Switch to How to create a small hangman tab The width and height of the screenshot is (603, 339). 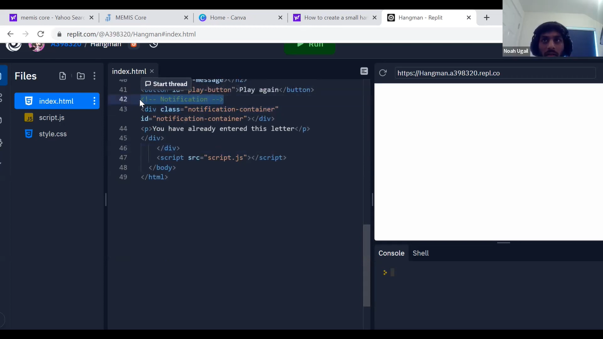click(x=335, y=18)
